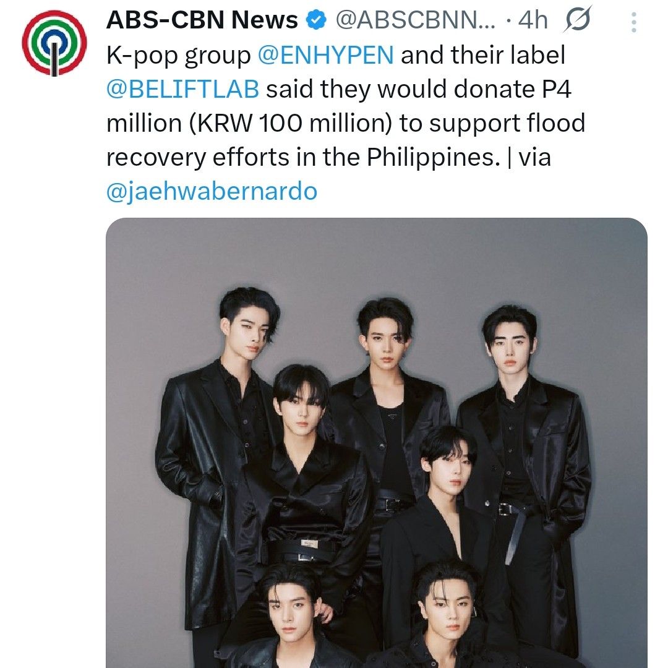Open the Grok explain-post icon
The height and width of the screenshot is (668, 668).
(x=578, y=19)
